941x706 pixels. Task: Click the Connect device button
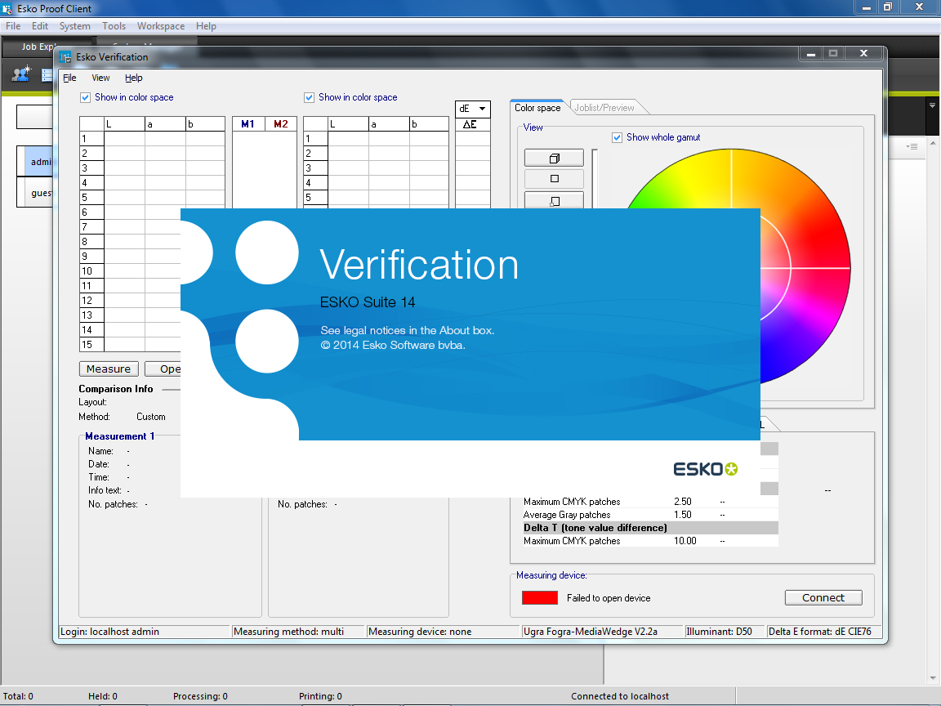coord(823,598)
